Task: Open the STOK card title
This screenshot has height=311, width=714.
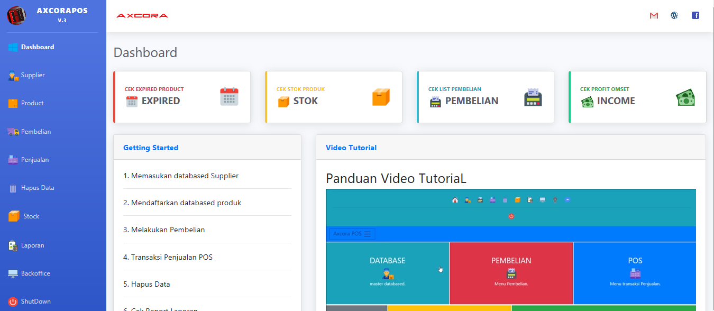Action: (x=306, y=101)
